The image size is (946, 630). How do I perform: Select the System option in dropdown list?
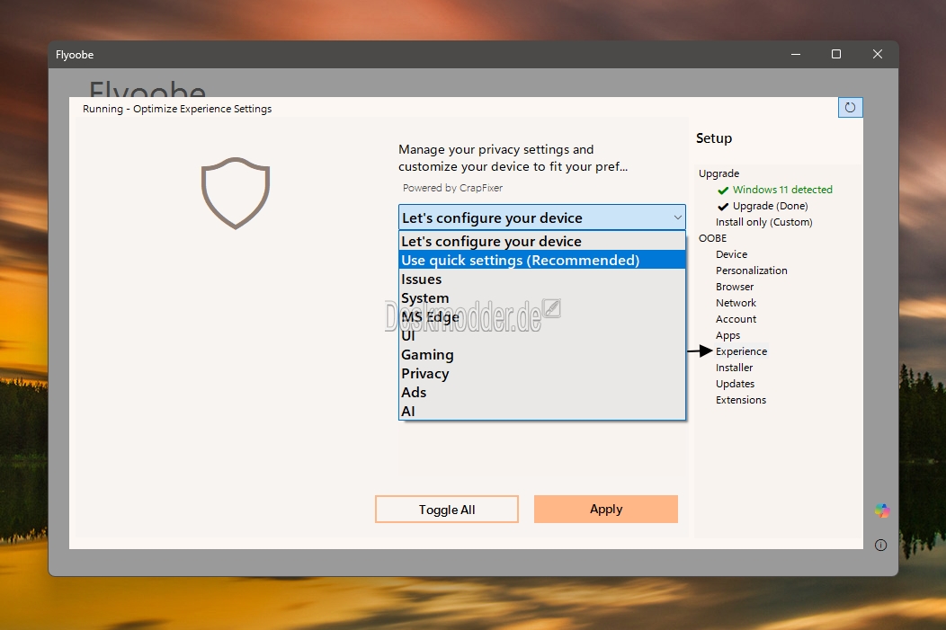[541, 297]
